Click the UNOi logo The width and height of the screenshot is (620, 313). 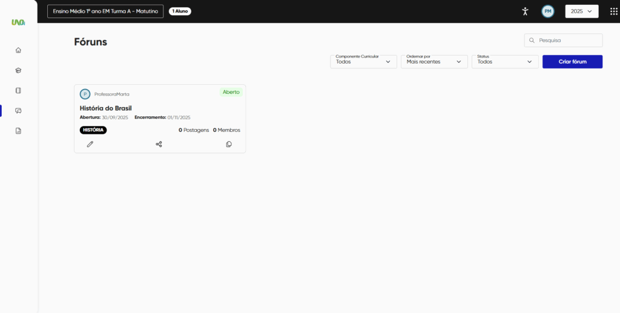pos(18,22)
